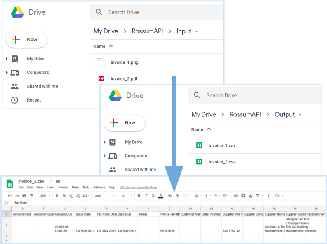Click the undo icon in Sheets toolbar
The height and width of the screenshot is (244, 327).
pos(10,196)
